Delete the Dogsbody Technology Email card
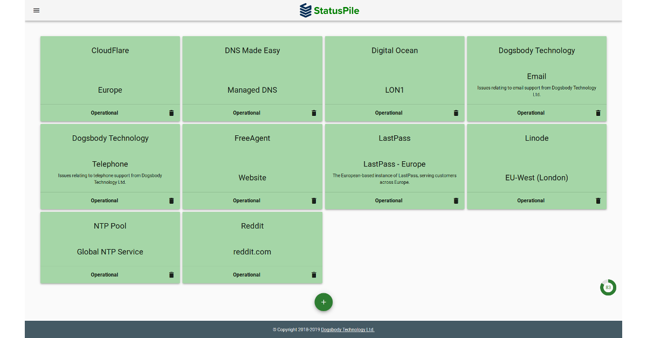Viewport: 647px width, 338px height. click(x=597, y=113)
